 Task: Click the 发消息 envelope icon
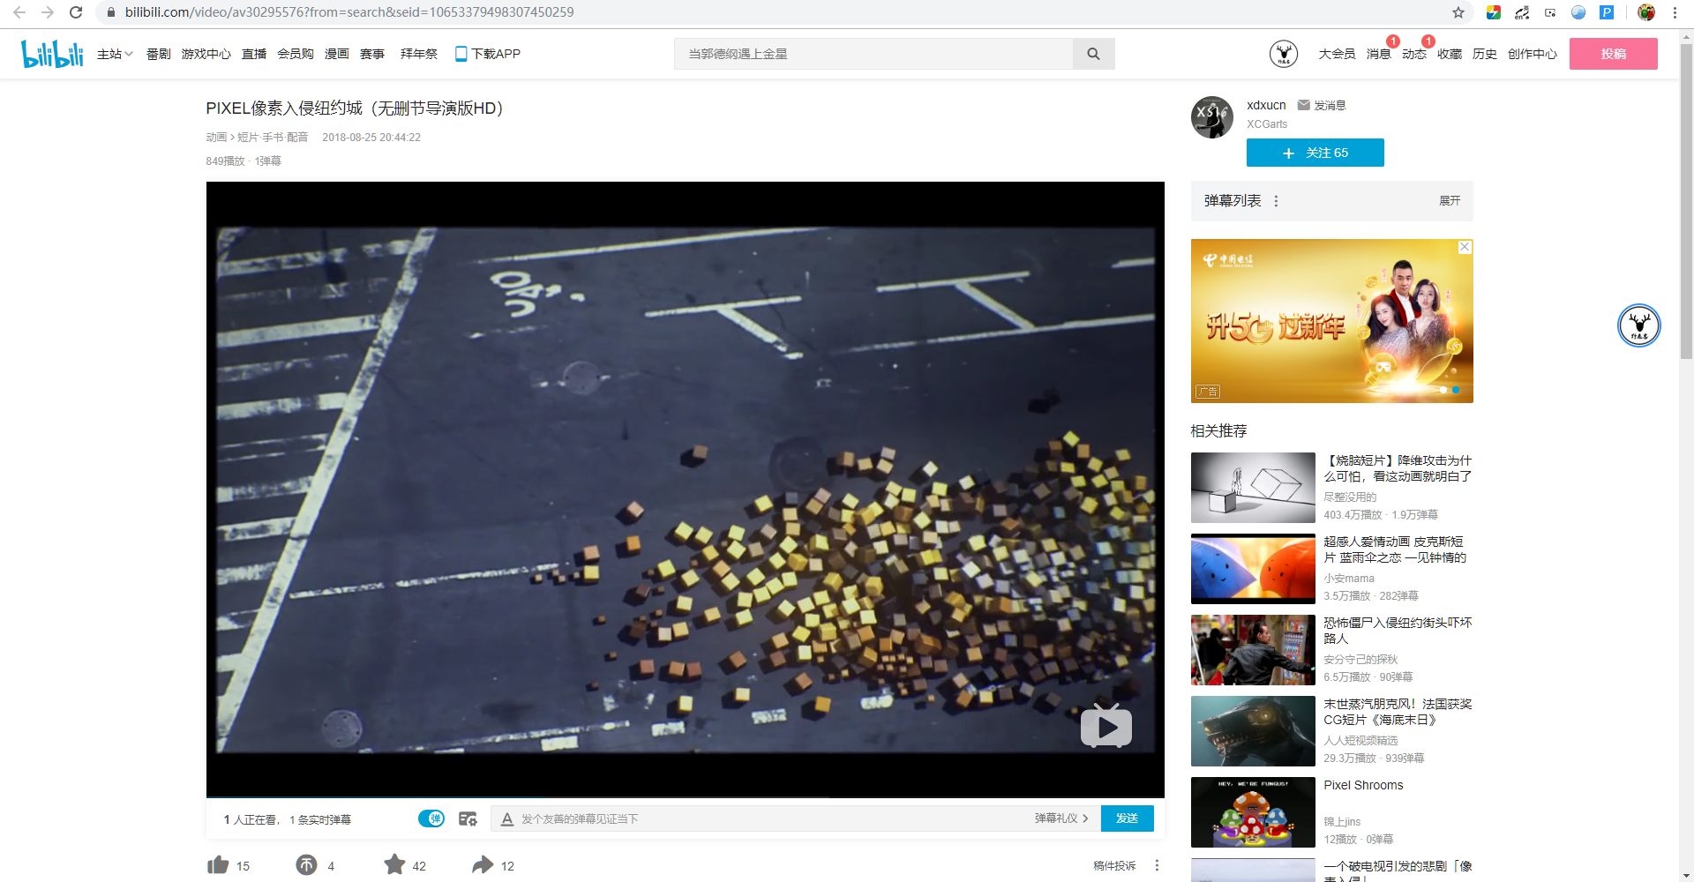[x=1303, y=105]
